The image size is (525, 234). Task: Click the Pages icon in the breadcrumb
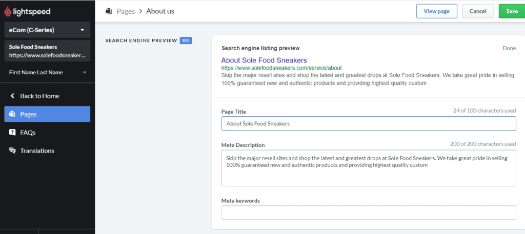109,11
